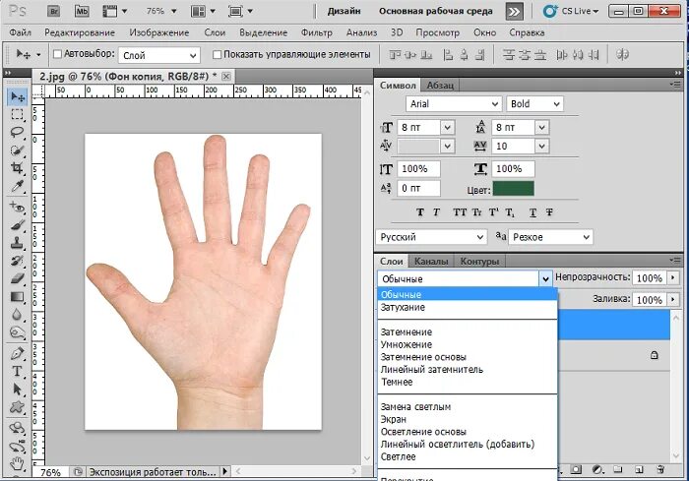
Task: Switch to the Контуры tab
Action: pyautogui.click(x=479, y=261)
